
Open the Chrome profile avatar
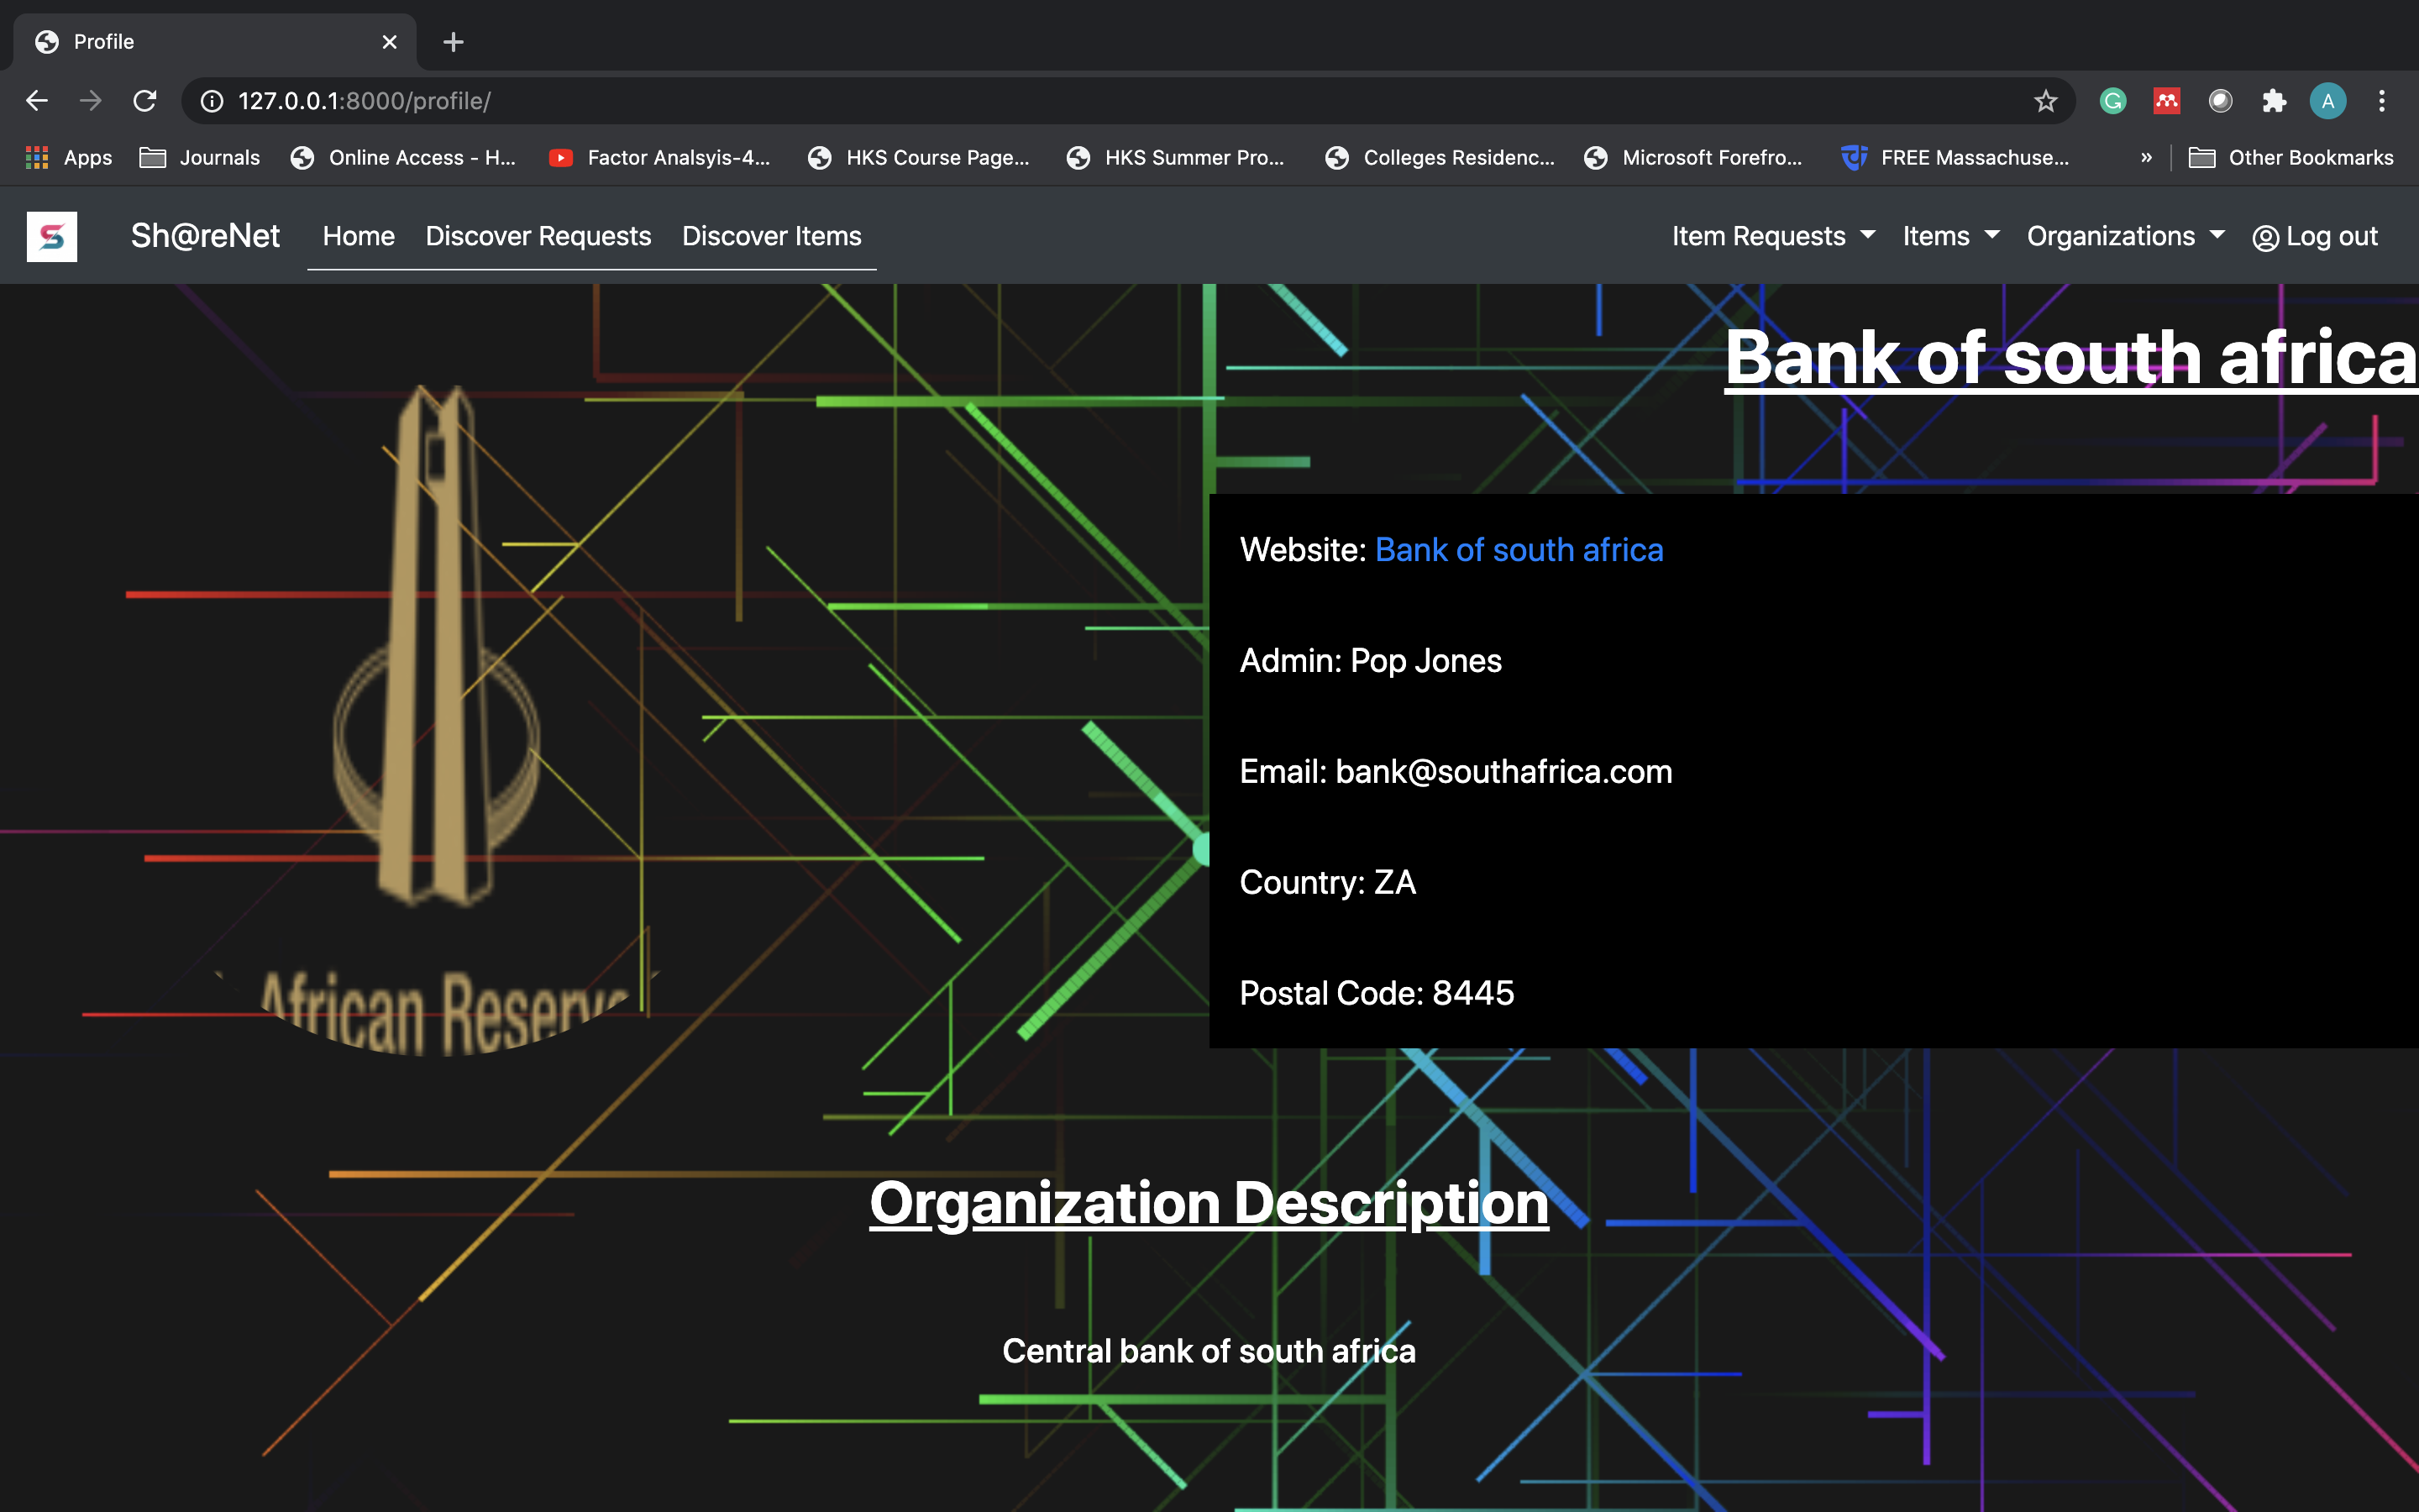[x=2328, y=101]
